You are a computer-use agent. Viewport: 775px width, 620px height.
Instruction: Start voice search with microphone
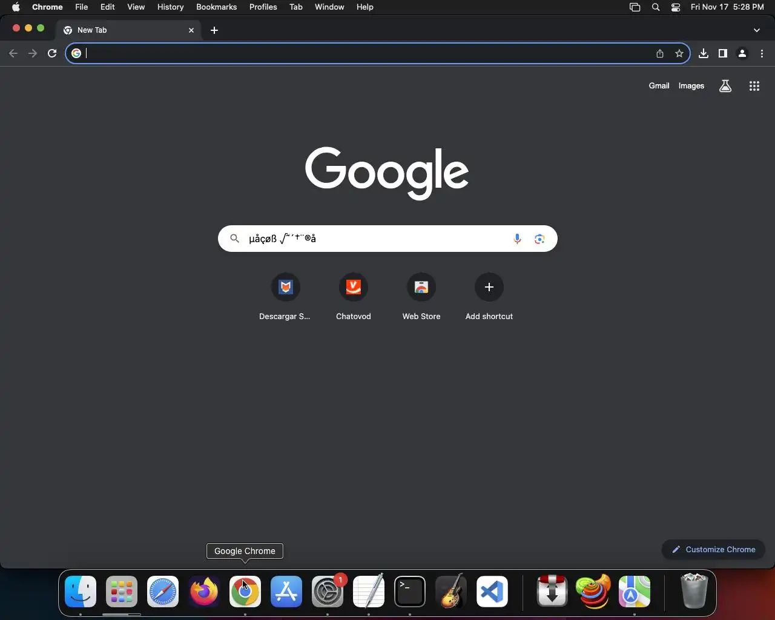[517, 239]
